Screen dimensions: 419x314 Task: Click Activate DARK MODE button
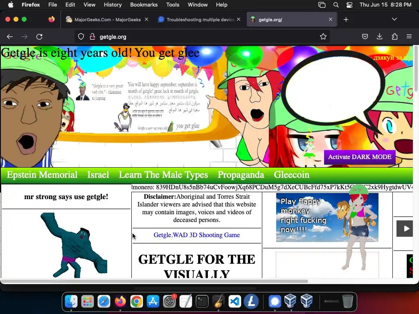pyautogui.click(x=360, y=157)
